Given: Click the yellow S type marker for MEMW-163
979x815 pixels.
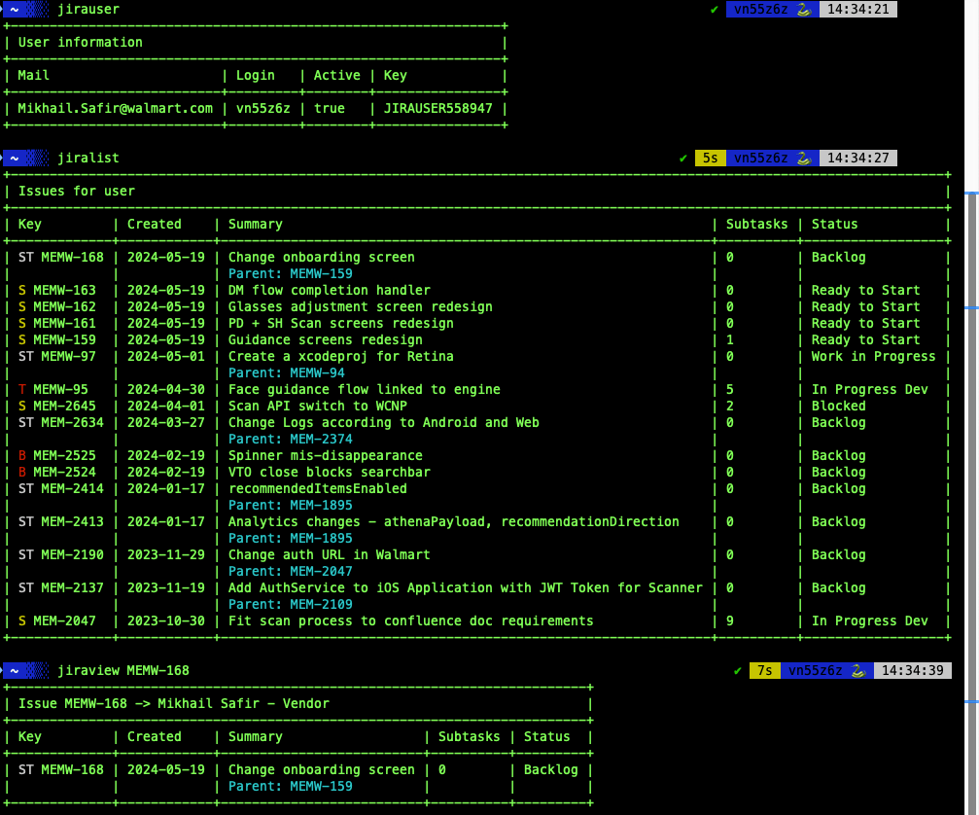Looking at the screenshot, I should (x=22, y=290).
